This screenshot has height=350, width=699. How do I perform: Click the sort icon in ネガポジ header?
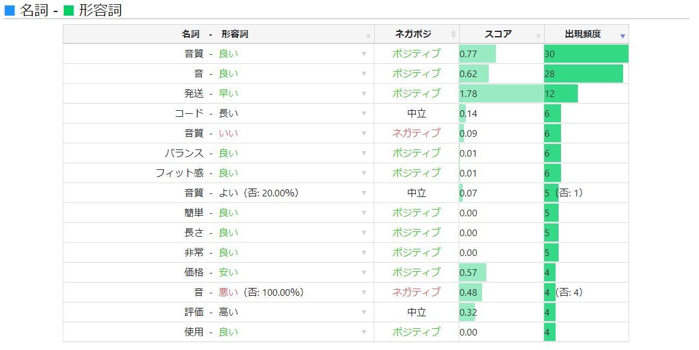click(453, 34)
